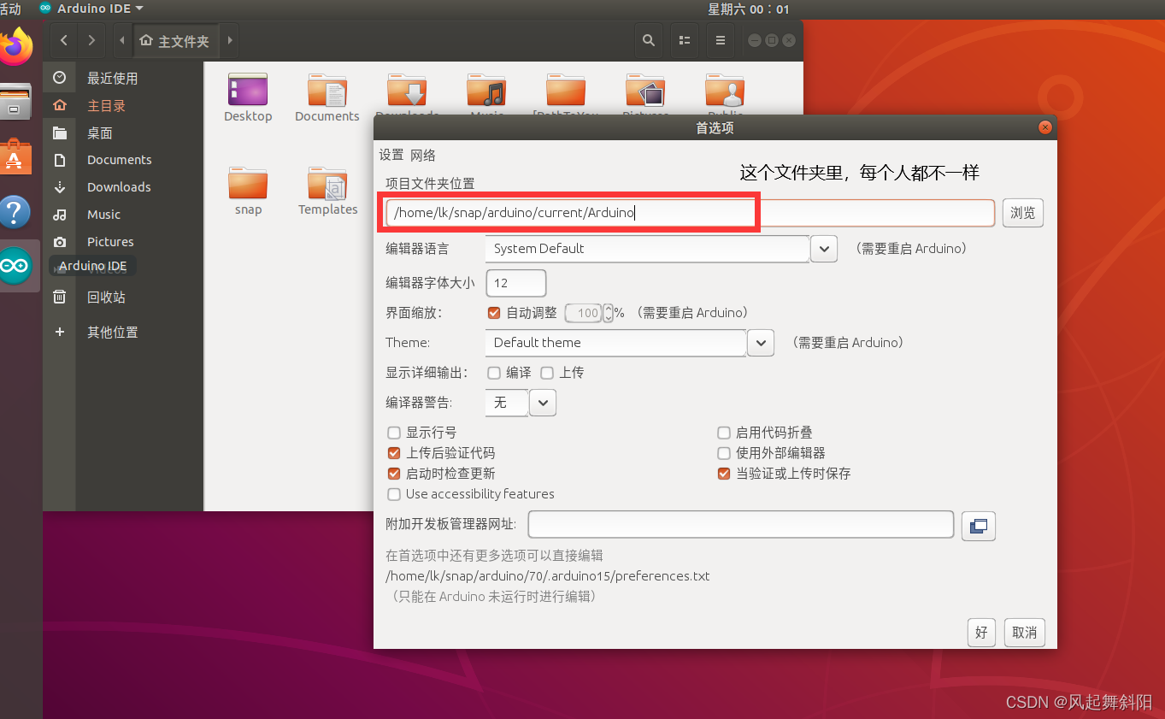
Task: Open the Help icon in the dock
Action: tap(15, 212)
